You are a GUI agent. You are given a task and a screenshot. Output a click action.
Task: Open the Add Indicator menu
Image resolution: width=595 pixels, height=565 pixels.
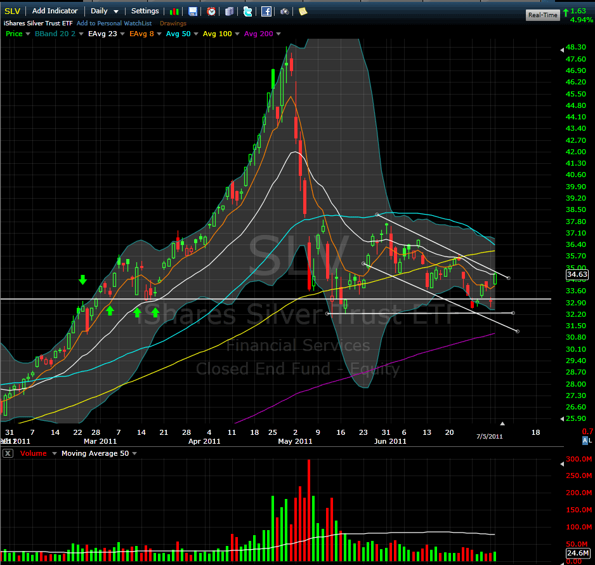55,11
